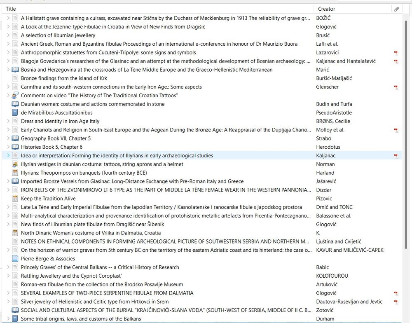Viewport: 412px width, 323px height.
Task: Expand 'IRON BELTS OF THE ZVONIMIROVO' item
Action: [x=8, y=190]
